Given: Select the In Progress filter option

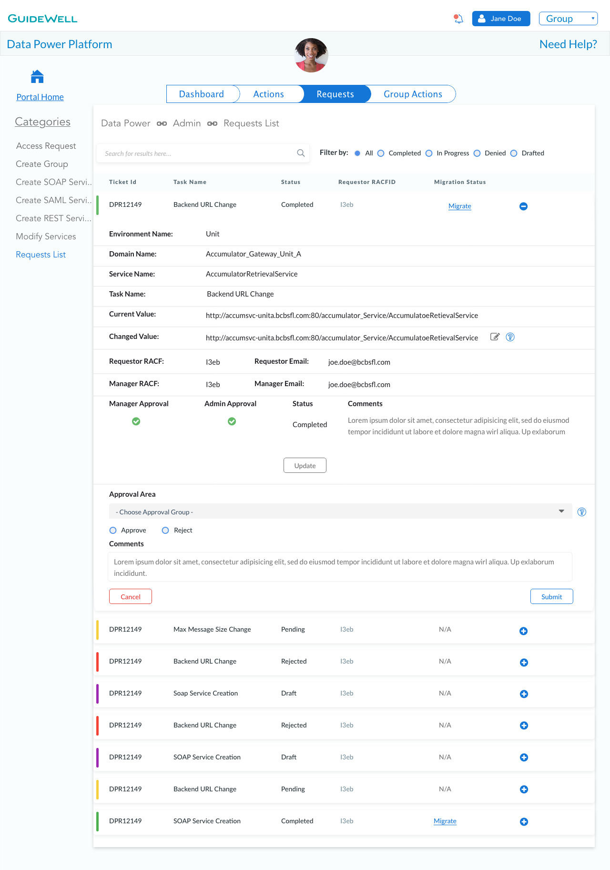Looking at the screenshot, I should [429, 153].
